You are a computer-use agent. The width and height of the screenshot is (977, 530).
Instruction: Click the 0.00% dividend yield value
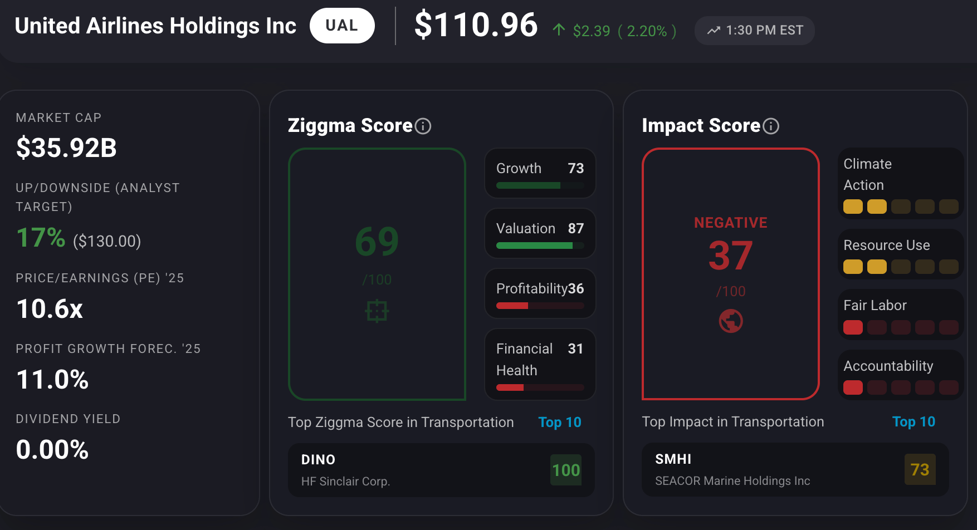tap(52, 450)
